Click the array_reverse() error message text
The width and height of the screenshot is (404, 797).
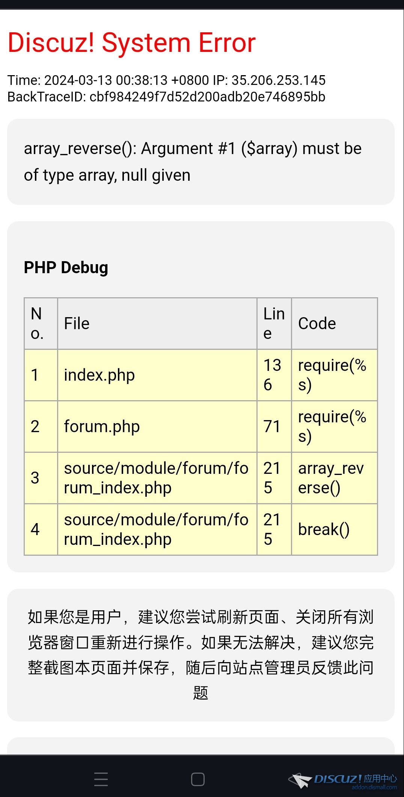(193, 162)
